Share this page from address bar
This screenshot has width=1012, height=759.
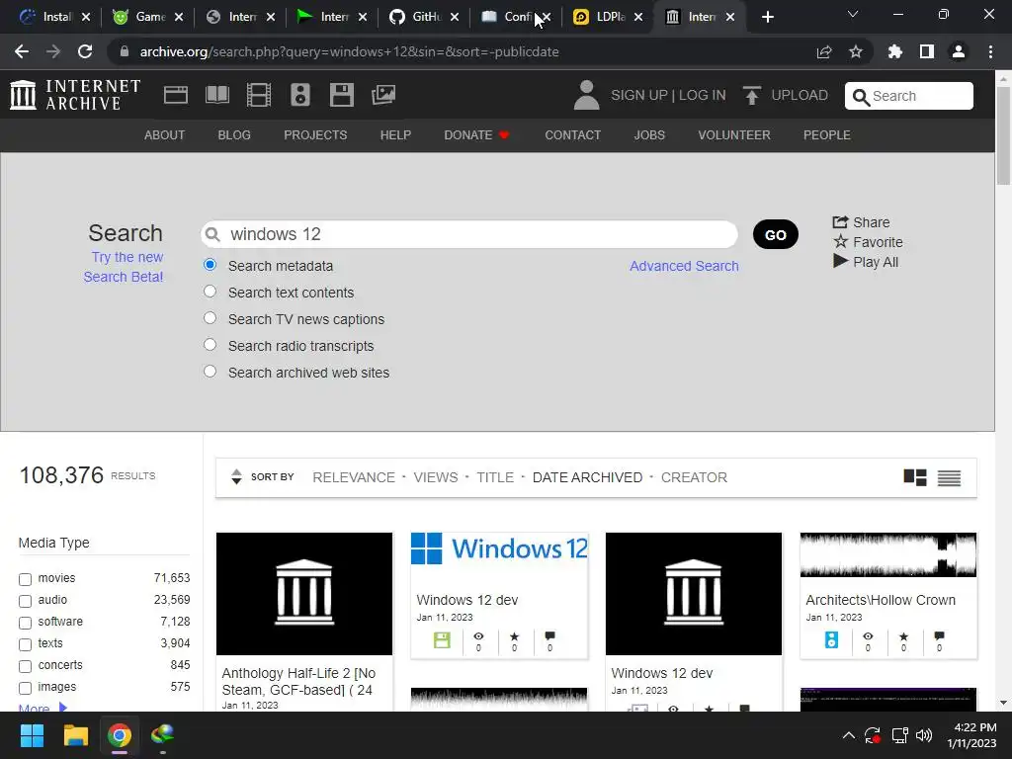824,51
